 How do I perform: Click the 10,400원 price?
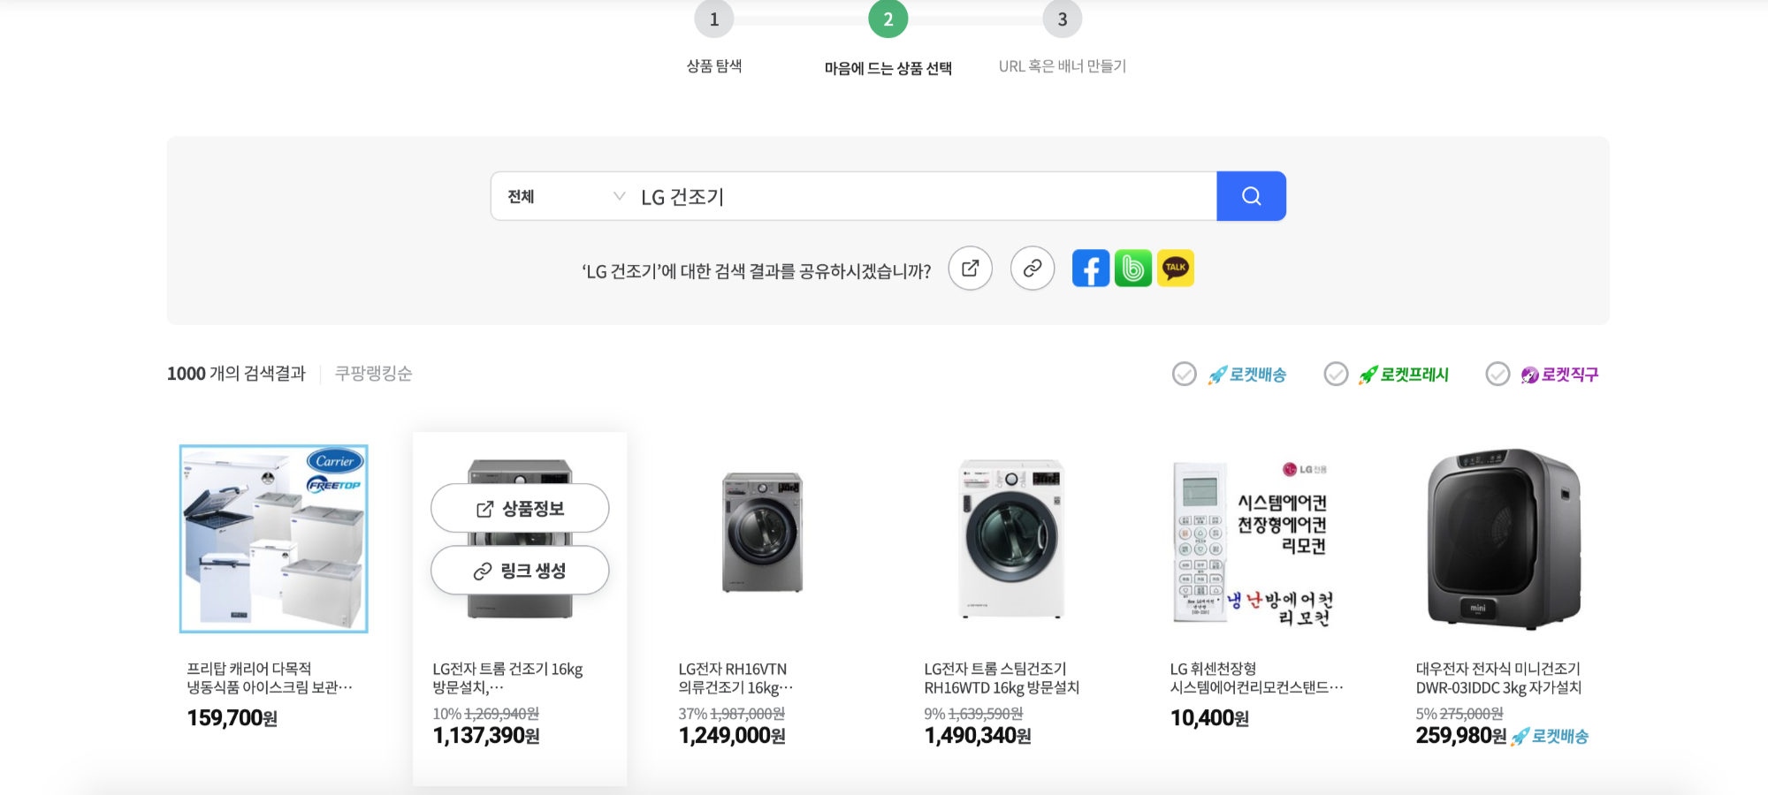(1209, 718)
